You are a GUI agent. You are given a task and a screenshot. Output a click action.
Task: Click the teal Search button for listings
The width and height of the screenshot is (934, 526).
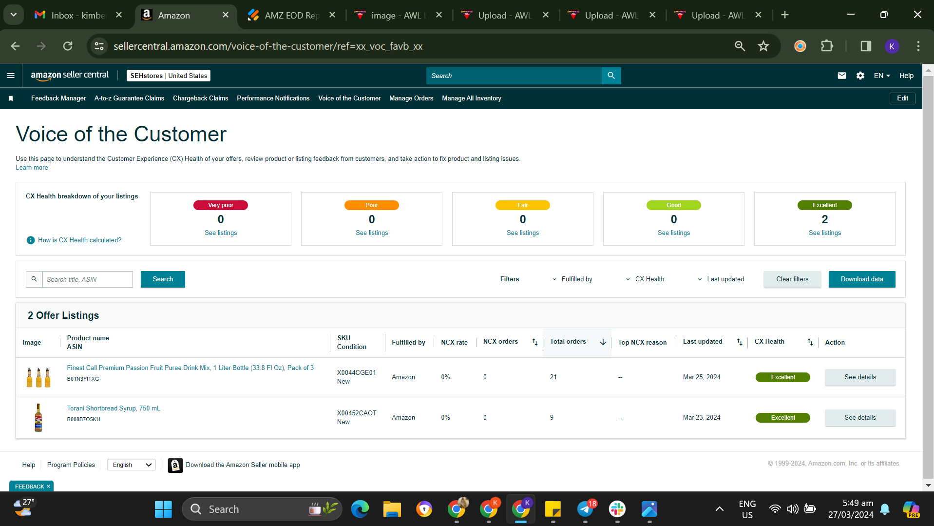(x=163, y=279)
